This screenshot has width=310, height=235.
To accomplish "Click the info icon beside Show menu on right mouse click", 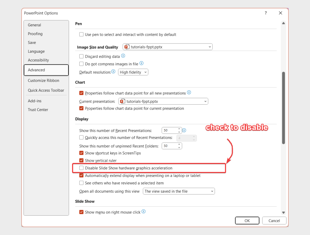I will click(144, 212).
